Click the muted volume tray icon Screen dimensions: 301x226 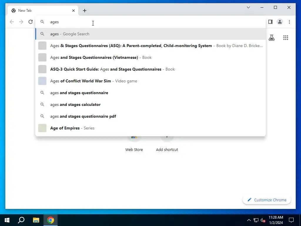[263, 220]
